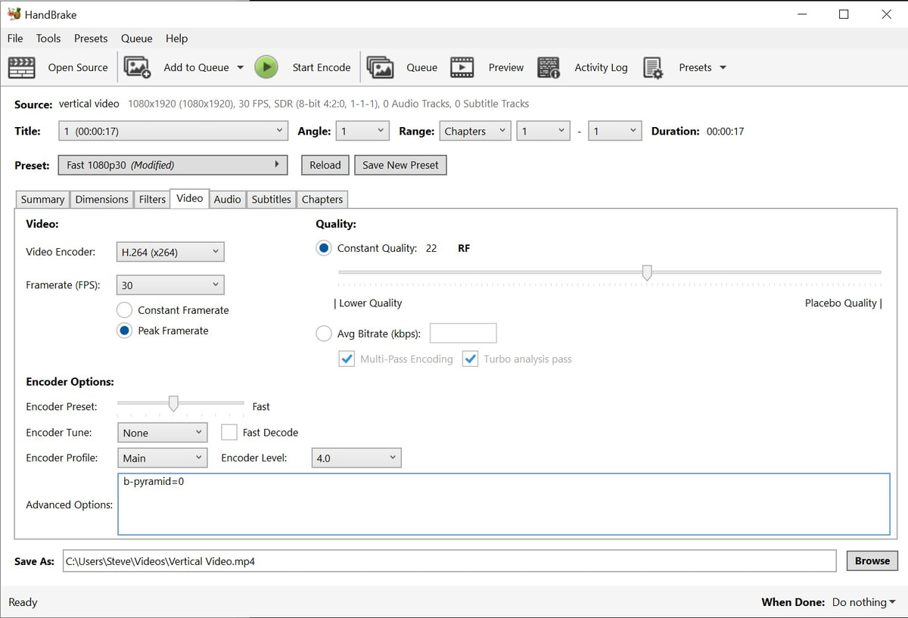Click the Constant Quality RF slider handle
The image size is (908, 618).
647,272
